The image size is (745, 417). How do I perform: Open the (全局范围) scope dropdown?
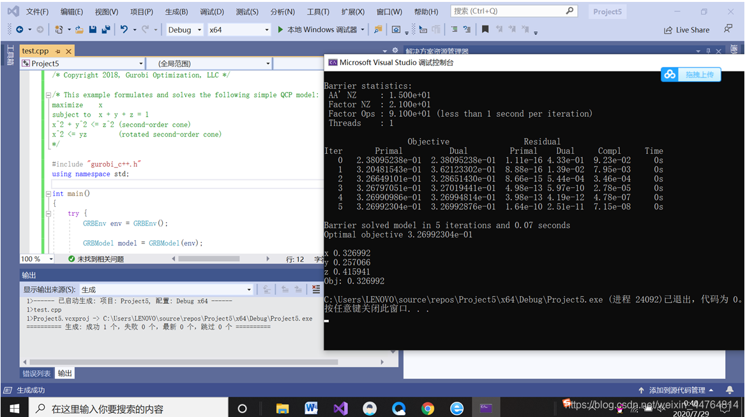(x=209, y=63)
